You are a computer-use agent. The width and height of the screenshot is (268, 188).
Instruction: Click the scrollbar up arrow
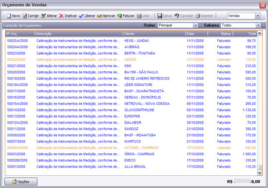(260, 33)
